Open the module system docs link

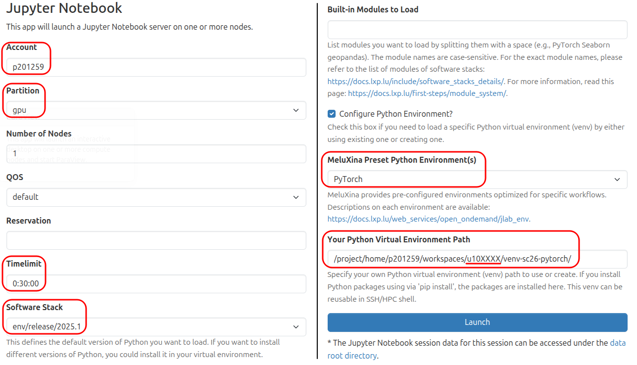(x=427, y=93)
